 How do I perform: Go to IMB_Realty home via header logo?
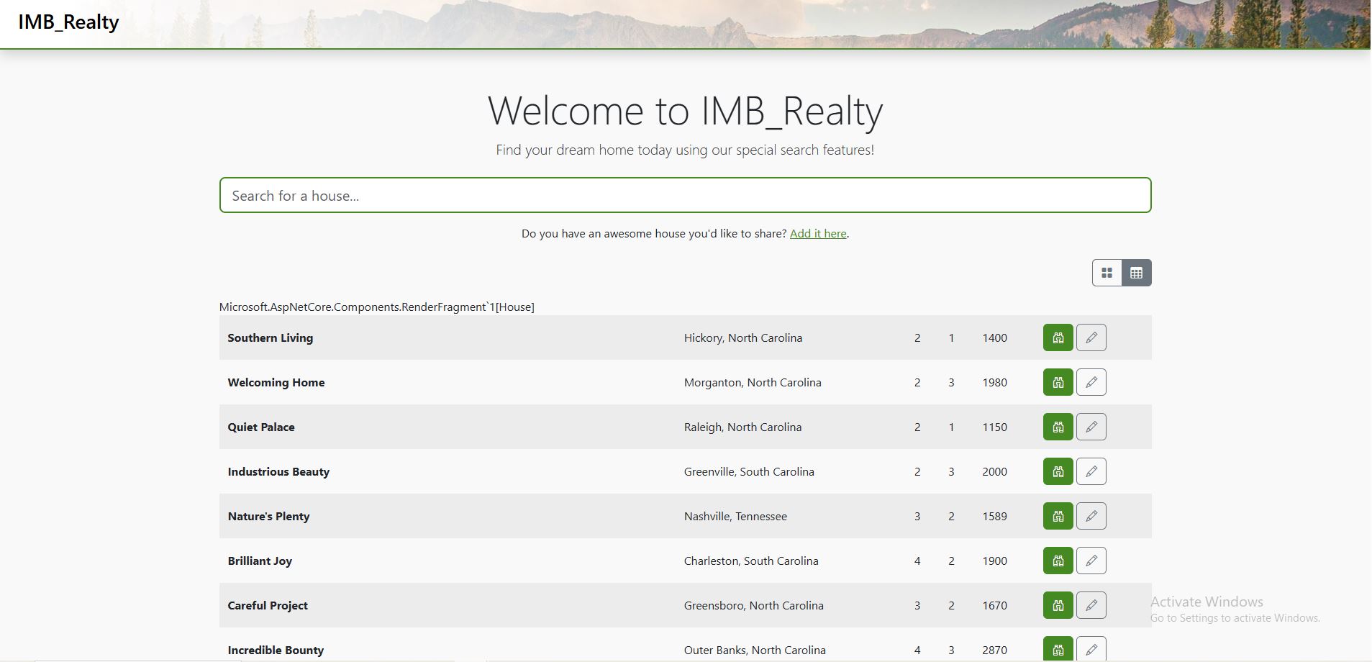[x=68, y=22]
